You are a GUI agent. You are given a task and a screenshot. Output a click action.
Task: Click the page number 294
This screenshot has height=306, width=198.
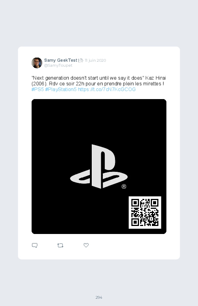pyautogui.click(x=99, y=297)
